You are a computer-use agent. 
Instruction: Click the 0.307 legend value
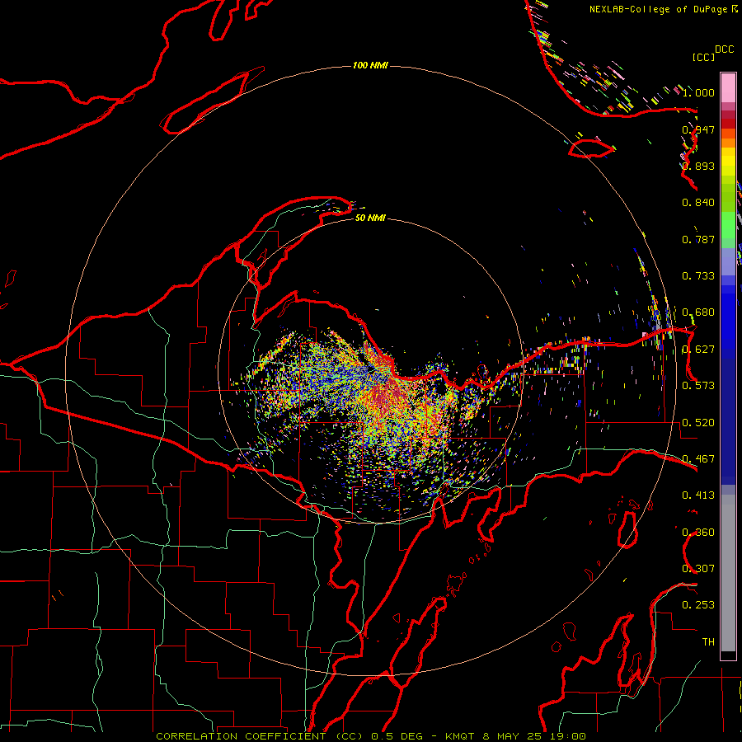click(x=698, y=569)
